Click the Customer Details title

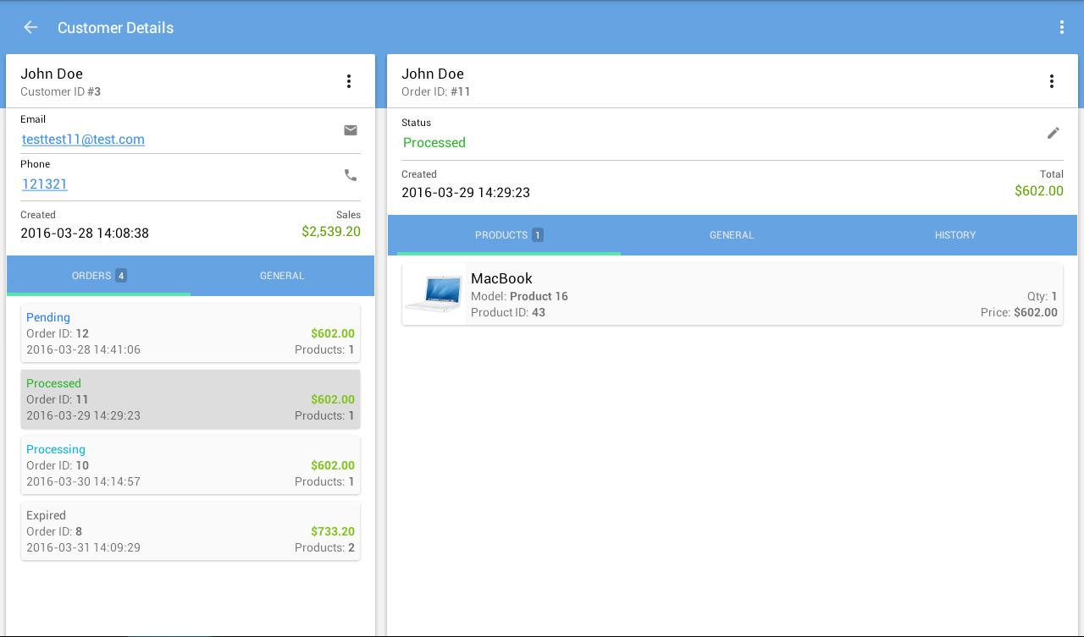[x=115, y=28]
